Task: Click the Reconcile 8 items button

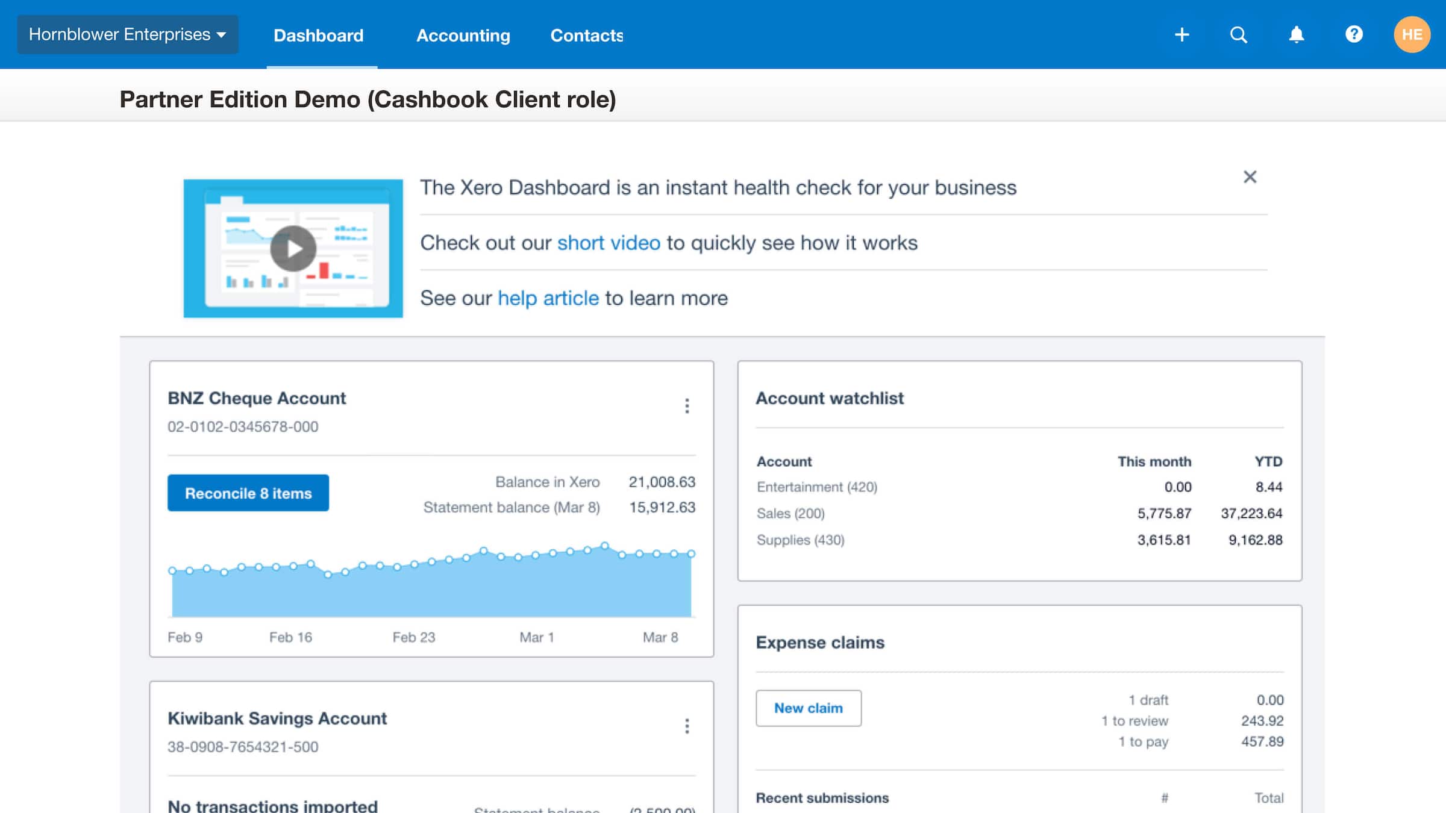Action: point(248,493)
